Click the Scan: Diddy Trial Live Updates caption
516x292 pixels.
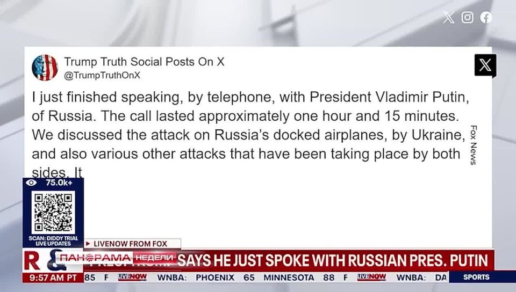point(53,241)
